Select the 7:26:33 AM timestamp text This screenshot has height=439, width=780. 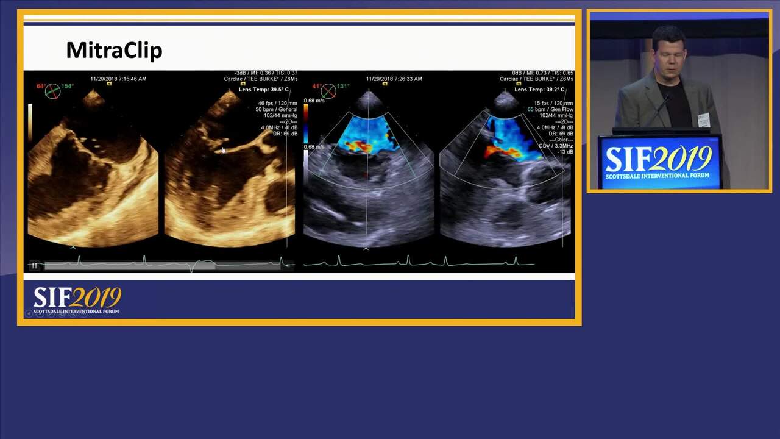(x=394, y=79)
